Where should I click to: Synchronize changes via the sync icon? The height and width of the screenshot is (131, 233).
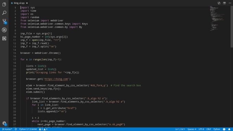pyautogui.click(x=16, y=129)
